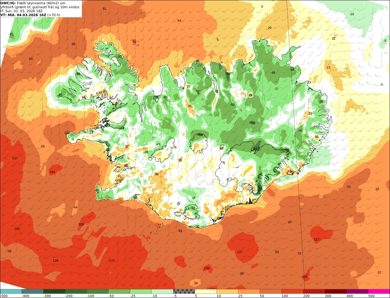Click the '(+70 h)' forecast offset text
Screen dimensions: 390x298
pos(54,15)
